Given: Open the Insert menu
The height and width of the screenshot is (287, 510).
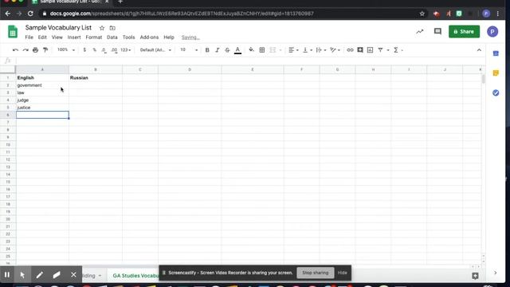Looking at the screenshot, I should (x=74, y=37).
